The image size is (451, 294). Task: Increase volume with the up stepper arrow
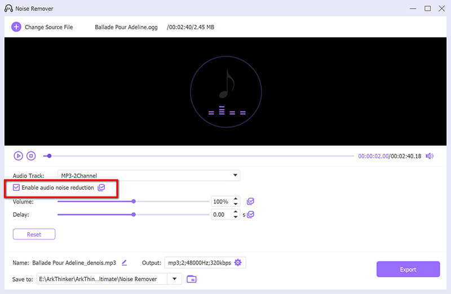(x=236, y=199)
